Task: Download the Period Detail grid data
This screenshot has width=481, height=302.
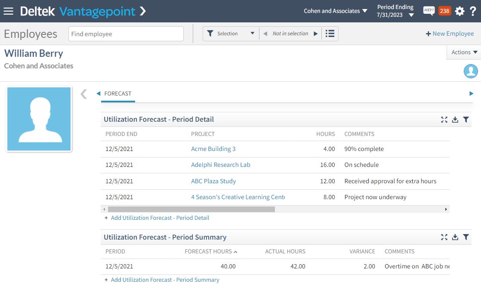Action: 455,120
